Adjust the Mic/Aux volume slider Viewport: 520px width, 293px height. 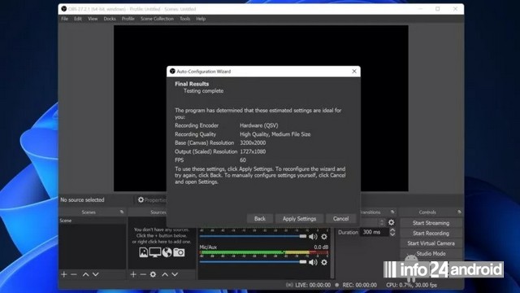pyautogui.click(x=253, y=262)
